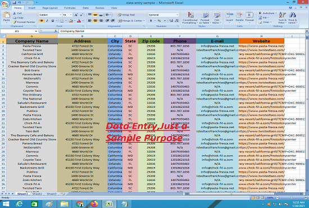This screenshot has height=208, width=309.
Task: Cut the selected cell
Action: point(17,13)
